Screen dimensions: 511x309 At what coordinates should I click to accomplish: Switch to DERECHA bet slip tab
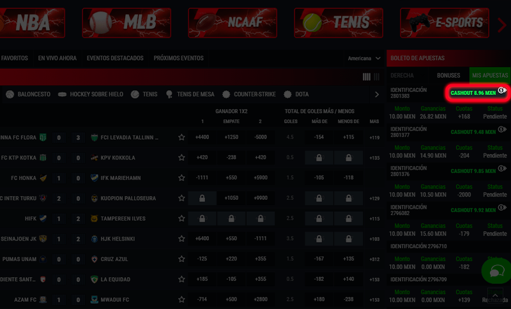tap(402, 75)
